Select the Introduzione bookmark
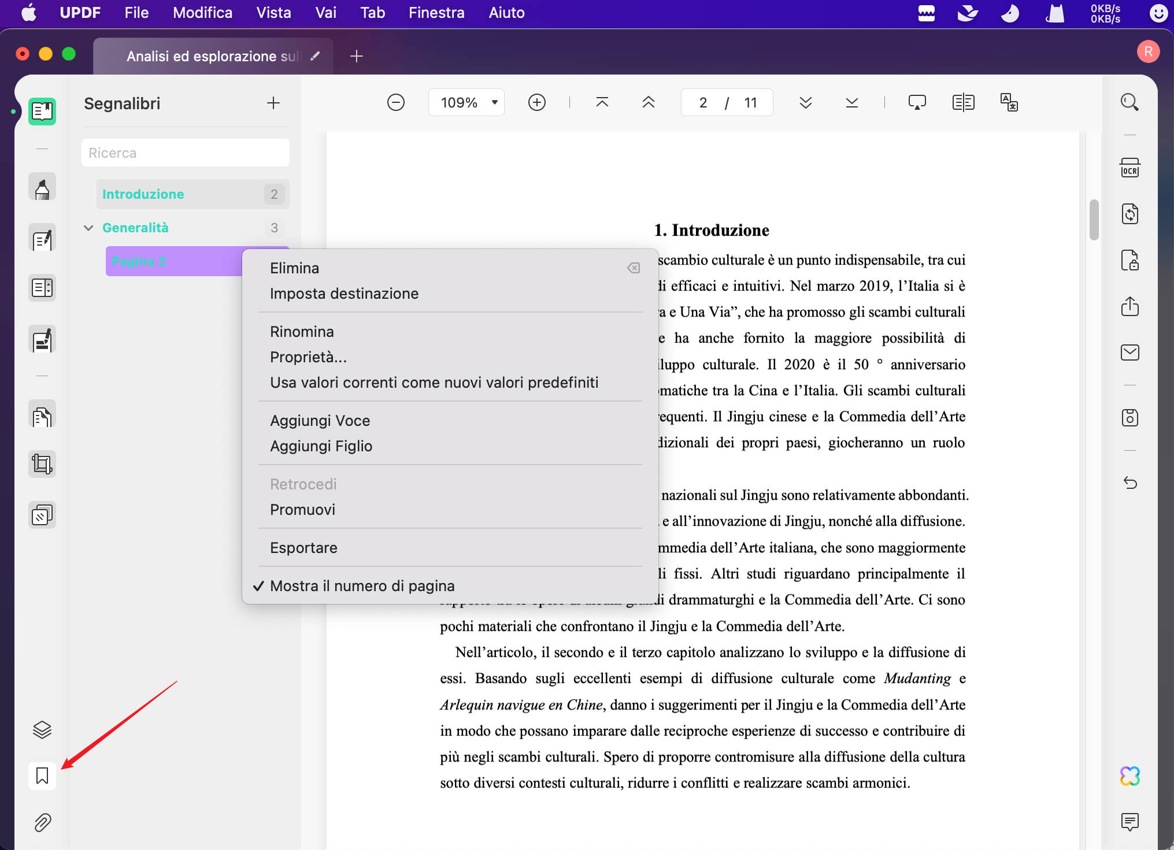 point(192,194)
